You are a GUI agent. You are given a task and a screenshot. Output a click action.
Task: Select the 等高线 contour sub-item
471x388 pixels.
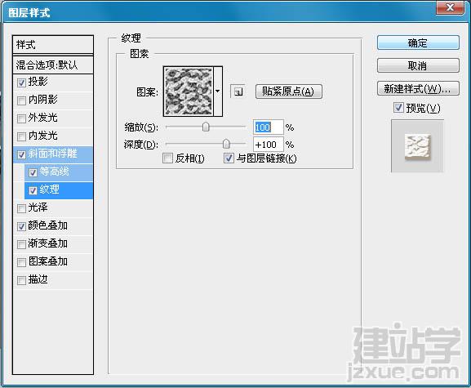[x=59, y=172]
